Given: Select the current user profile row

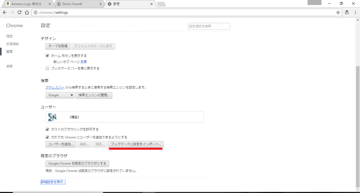Looking at the screenshot, I should pos(124,117).
